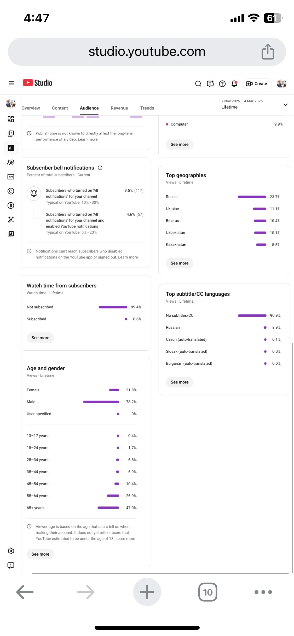294x636 pixels.
Task: Expand See more under Top geographies
Action: pyautogui.click(x=180, y=263)
